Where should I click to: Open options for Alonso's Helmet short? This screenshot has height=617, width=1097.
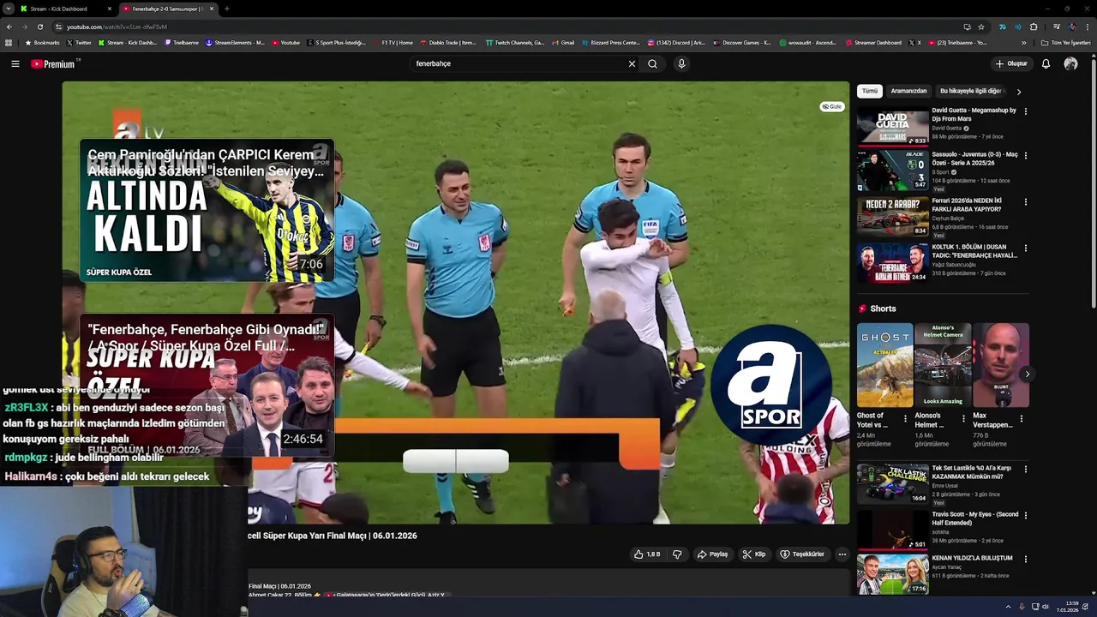(962, 420)
